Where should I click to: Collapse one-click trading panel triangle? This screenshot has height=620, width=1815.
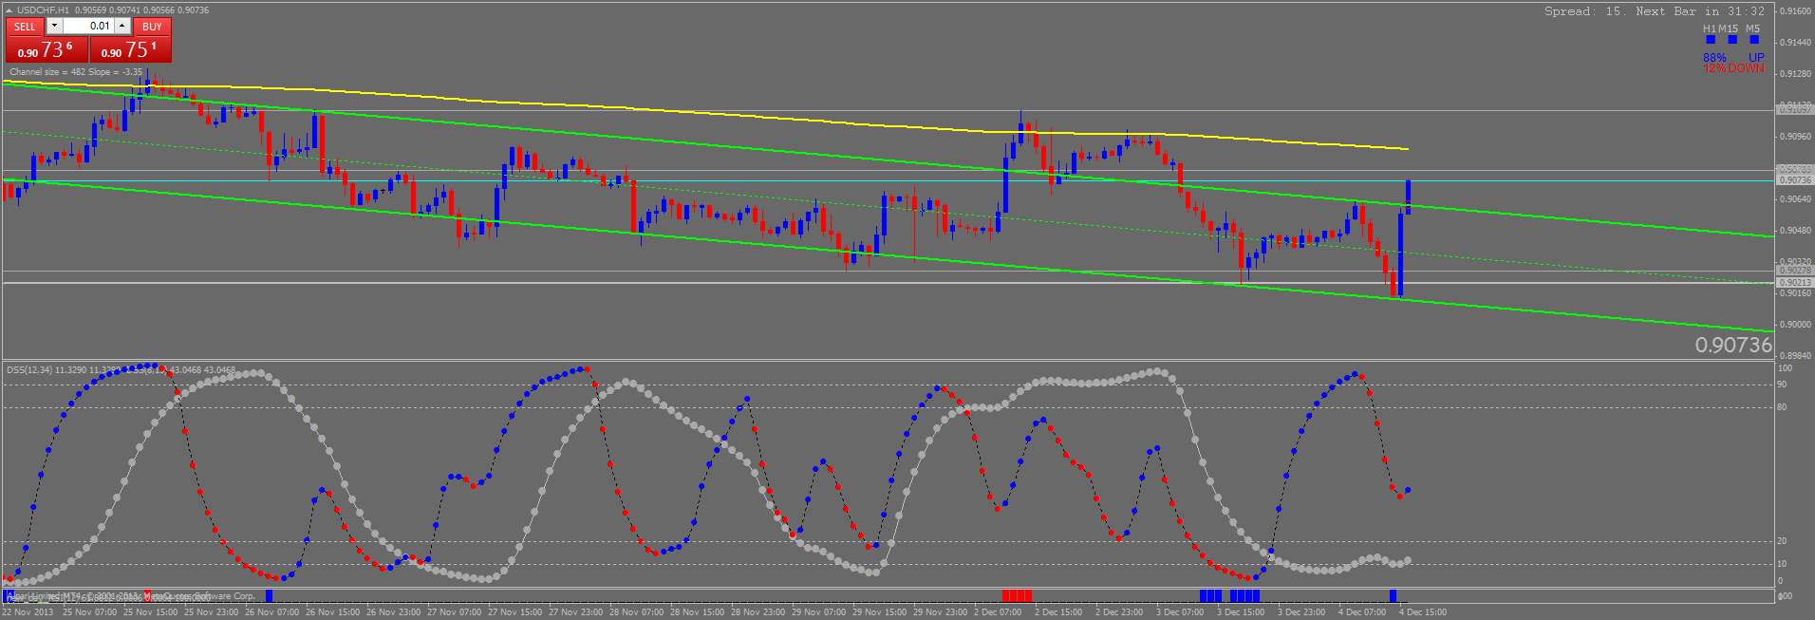pyautogui.click(x=9, y=10)
